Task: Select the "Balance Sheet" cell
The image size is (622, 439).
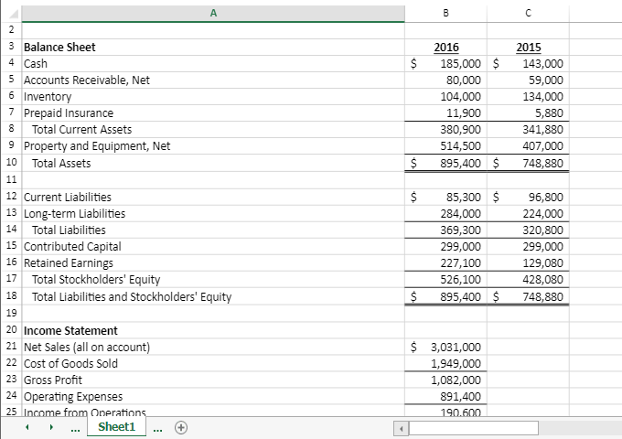Action: tap(213, 48)
